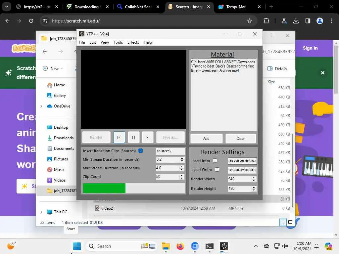This screenshot has width=339, height=254.
Task: Toggle the Details pane in Explorer
Action: pyautogui.click(x=277, y=69)
